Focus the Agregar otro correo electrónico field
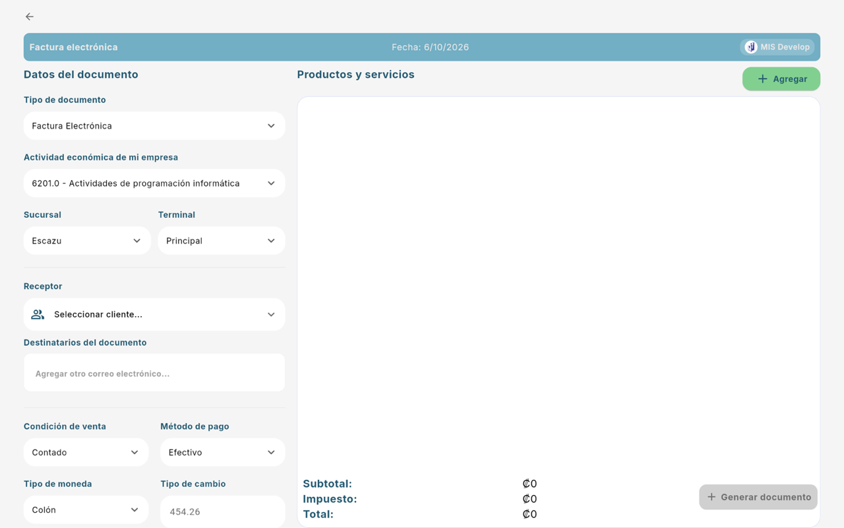This screenshot has width=844, height=528. pos(154,373)
